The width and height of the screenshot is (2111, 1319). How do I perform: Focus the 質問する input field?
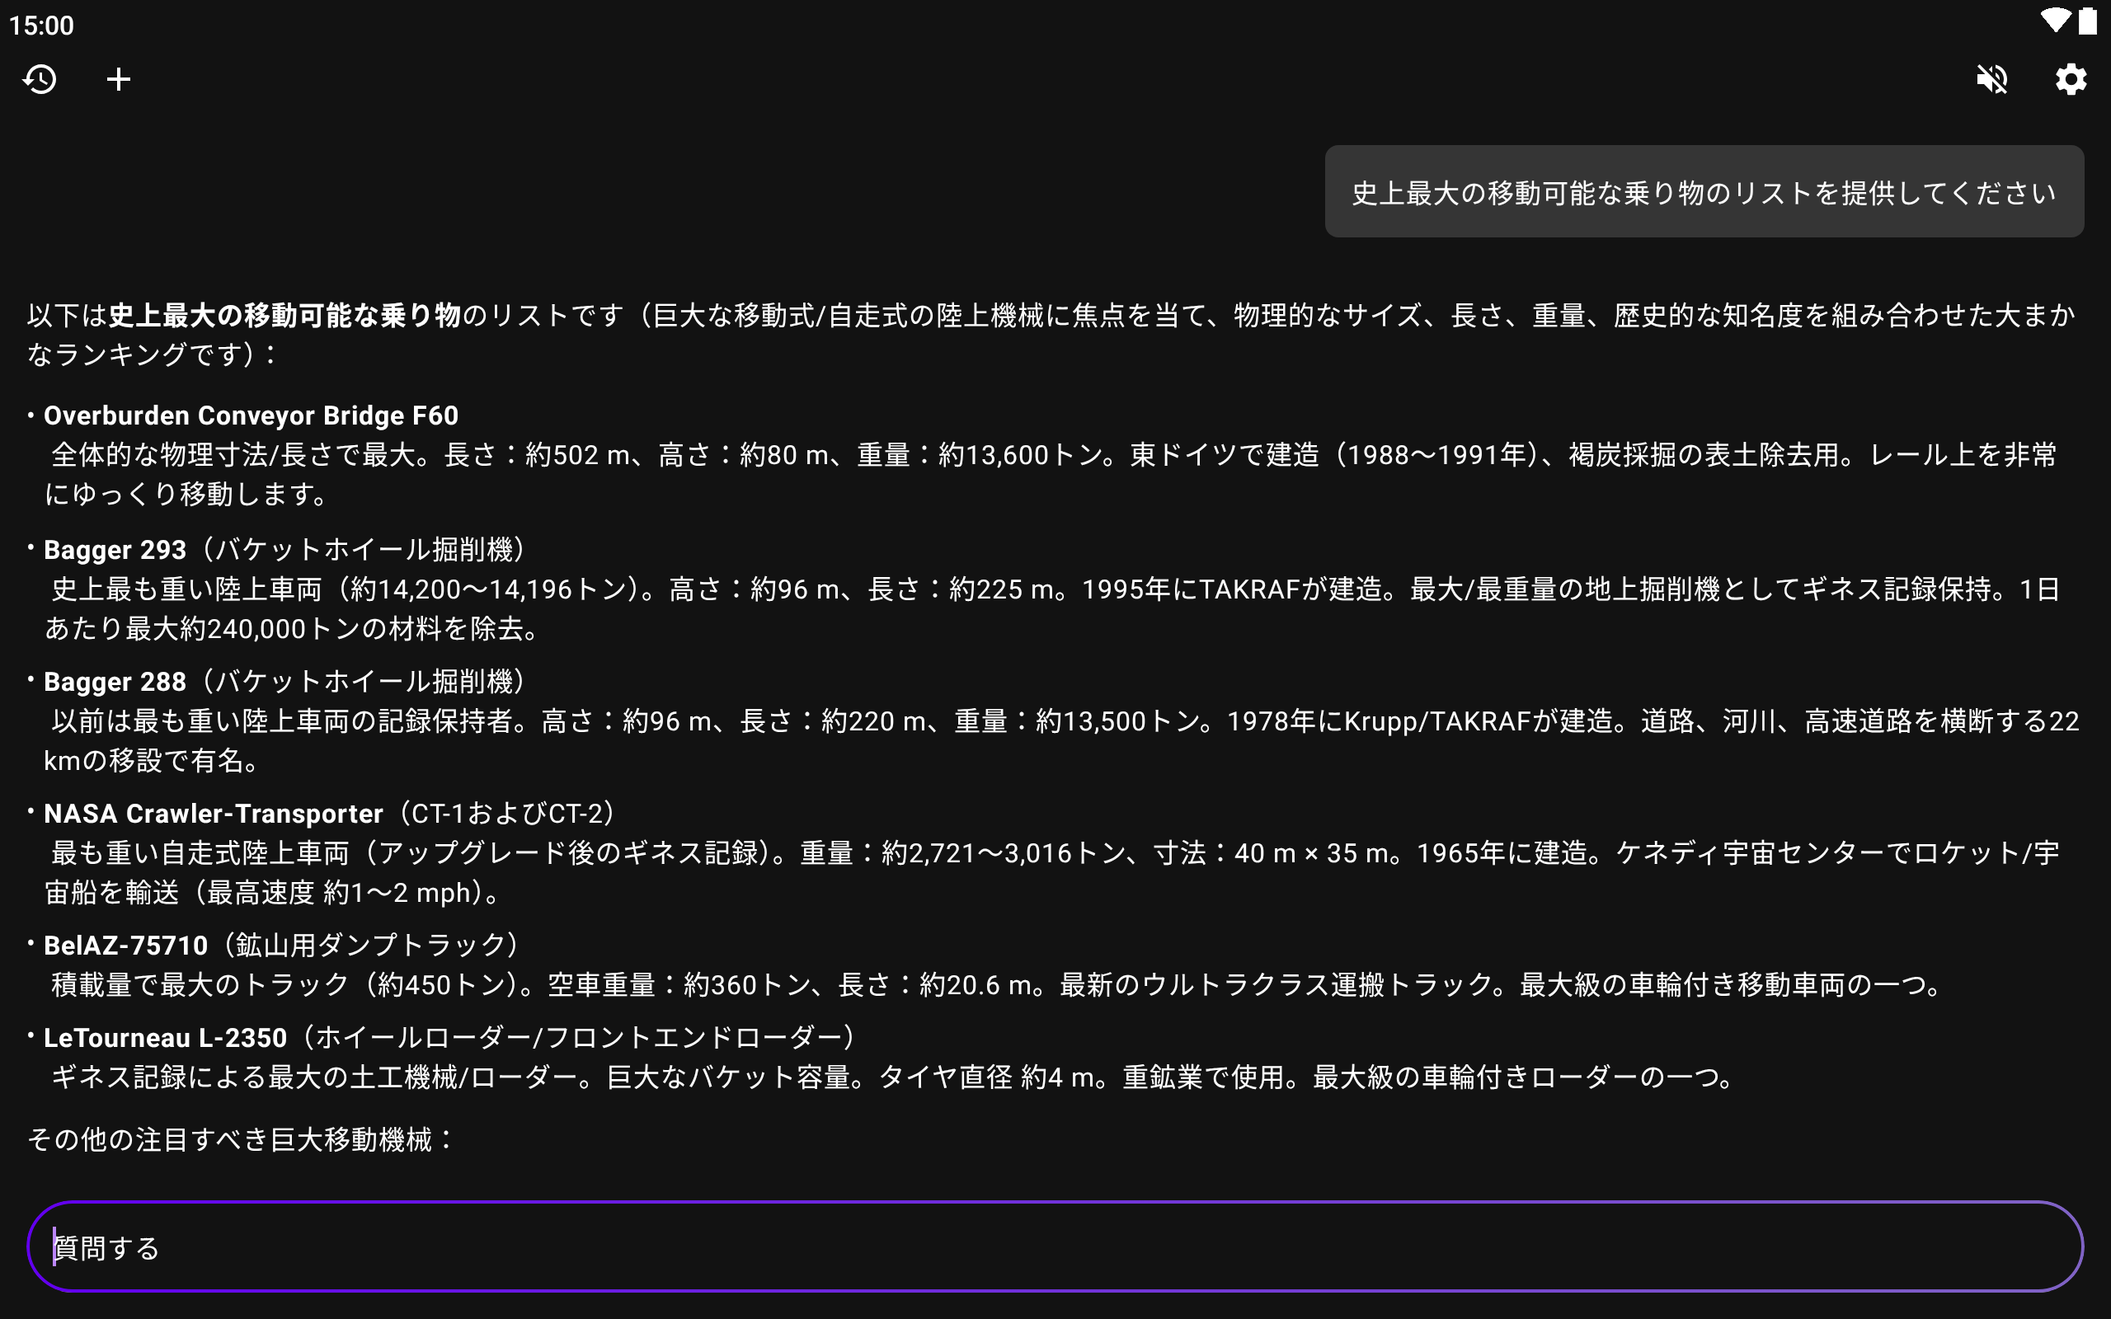click(x=1054, y=1246)
